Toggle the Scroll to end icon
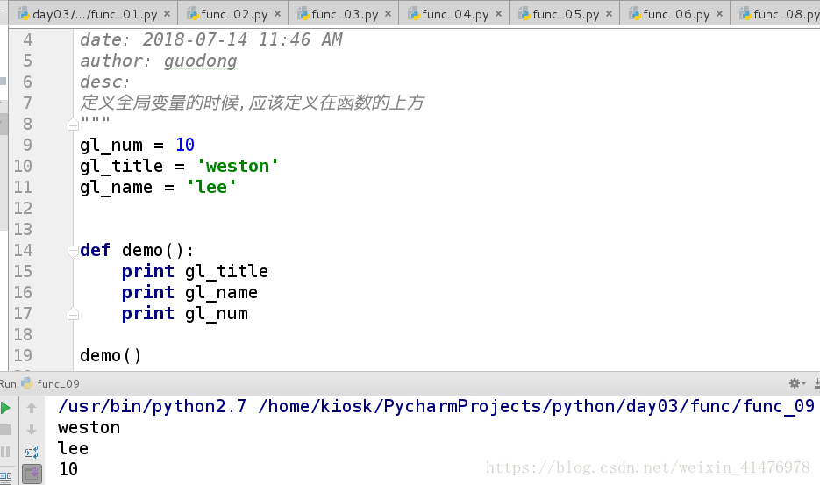The width and height of the screenshot is (820, 485). click(32, 474)
